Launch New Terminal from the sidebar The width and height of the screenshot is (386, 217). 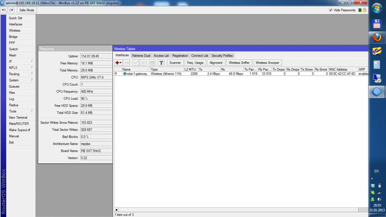(18, 118)
